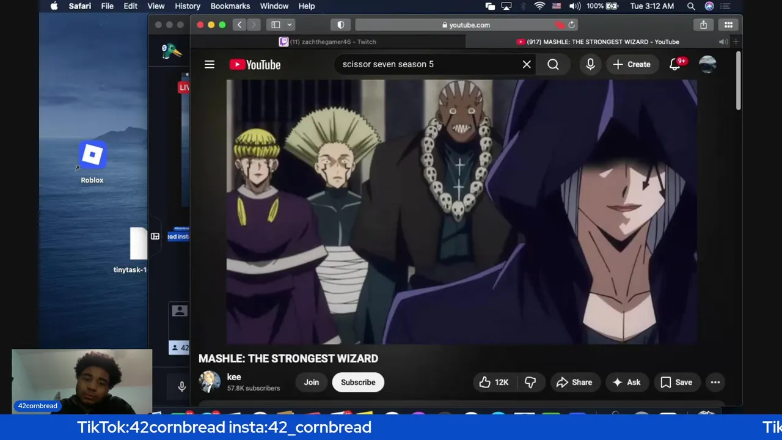The image size is (782, 440).
Task: Subscribe to the kee channel
Action: click(358, 382)
